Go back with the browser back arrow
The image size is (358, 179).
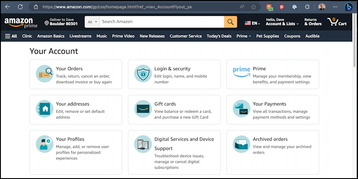[8, 7]
